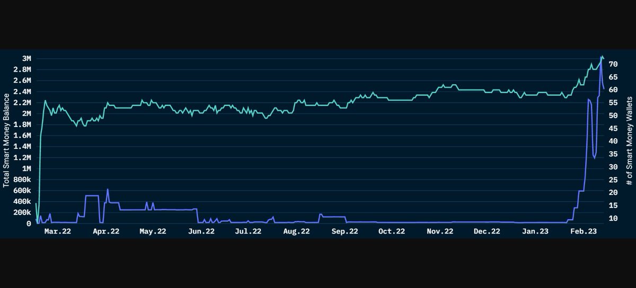Click the 20 wallets axis label

click(613, 193)
